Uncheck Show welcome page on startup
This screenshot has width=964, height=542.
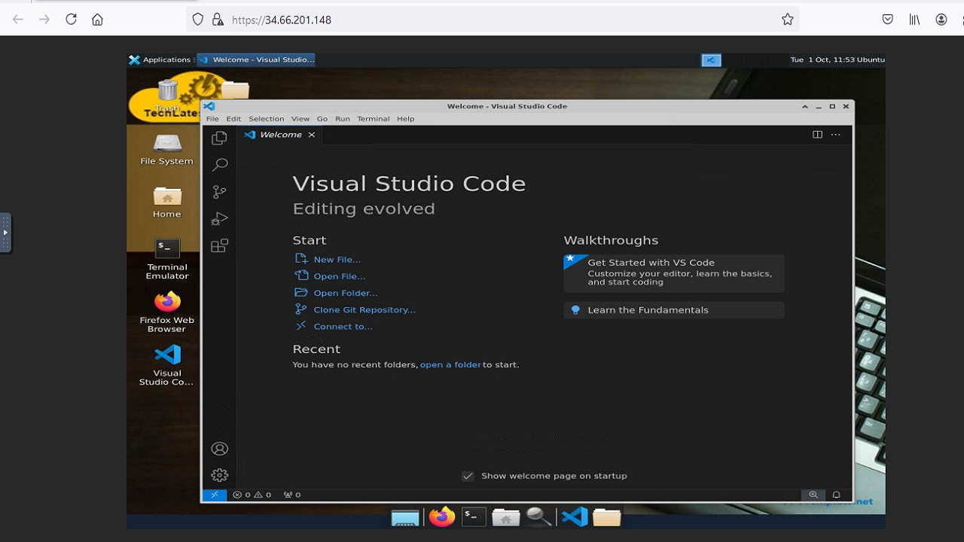click(468, 476)
